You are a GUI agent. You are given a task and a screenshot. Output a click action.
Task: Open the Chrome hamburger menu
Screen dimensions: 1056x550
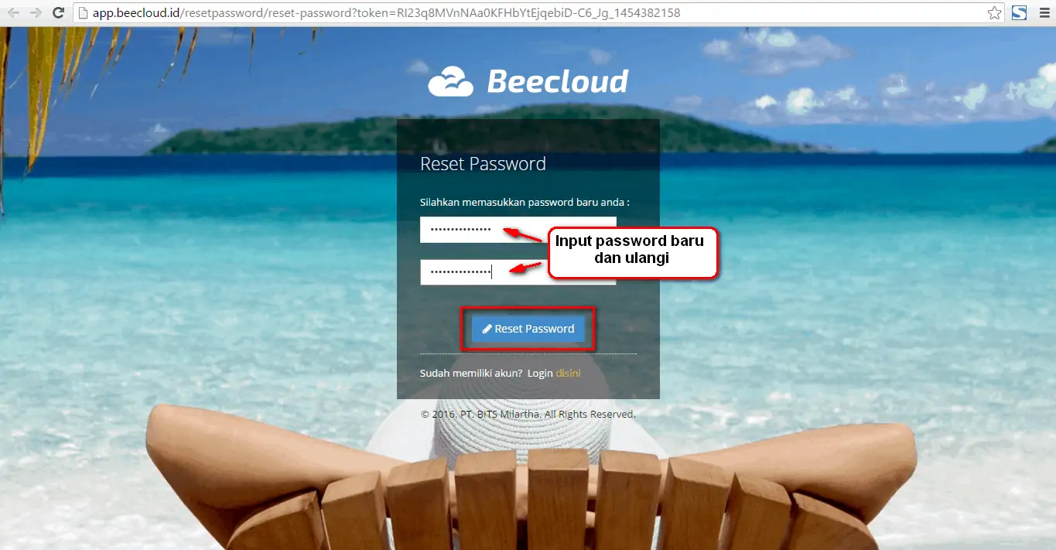coord(1043,13)
